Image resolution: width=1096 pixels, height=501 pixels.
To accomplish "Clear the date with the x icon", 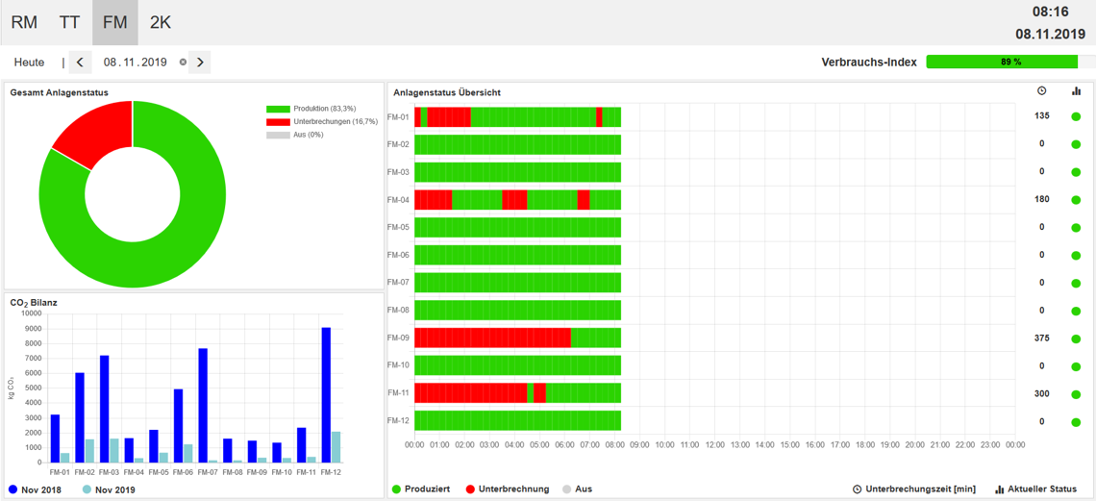I will click(x=183, y=63).
